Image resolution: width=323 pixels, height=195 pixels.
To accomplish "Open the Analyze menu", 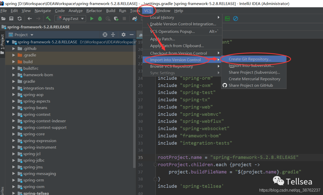I will click(x=75, y=11).
